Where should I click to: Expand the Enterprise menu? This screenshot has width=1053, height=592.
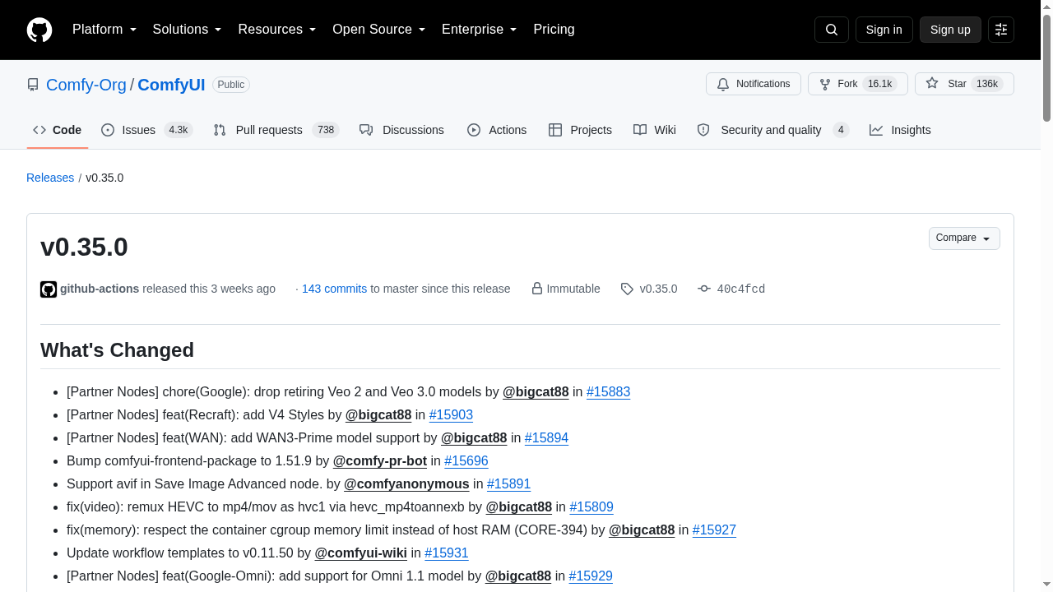(480, 30)
